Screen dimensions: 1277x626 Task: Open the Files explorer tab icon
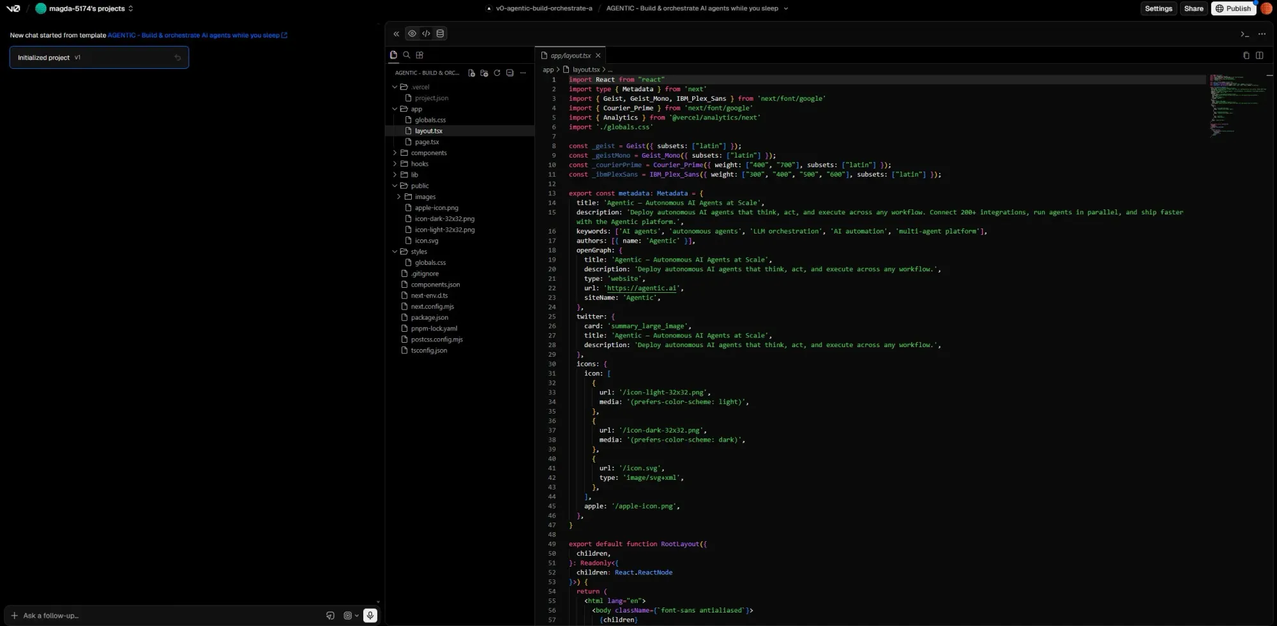pos(393,55)
